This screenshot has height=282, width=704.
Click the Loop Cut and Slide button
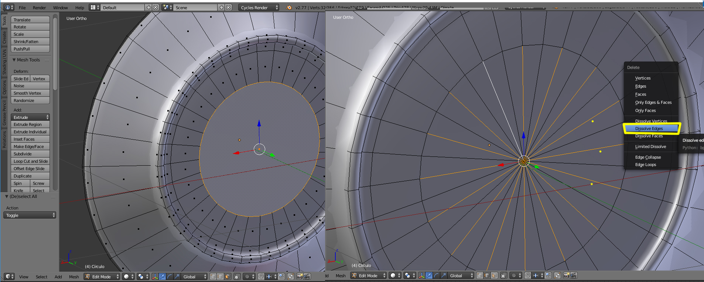pos(30,161)
